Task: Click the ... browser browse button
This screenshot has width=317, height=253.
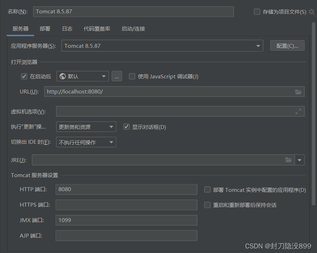Action: [117, 76]
